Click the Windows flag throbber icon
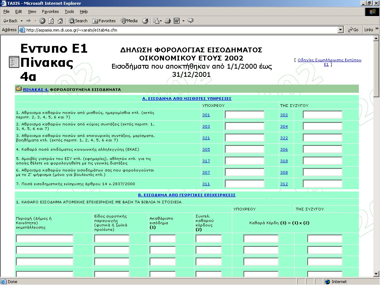 [372, 12]
